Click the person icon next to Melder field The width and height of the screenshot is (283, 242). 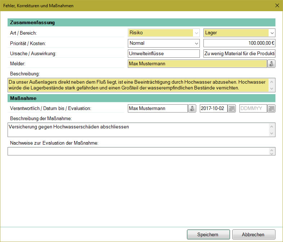271,64
